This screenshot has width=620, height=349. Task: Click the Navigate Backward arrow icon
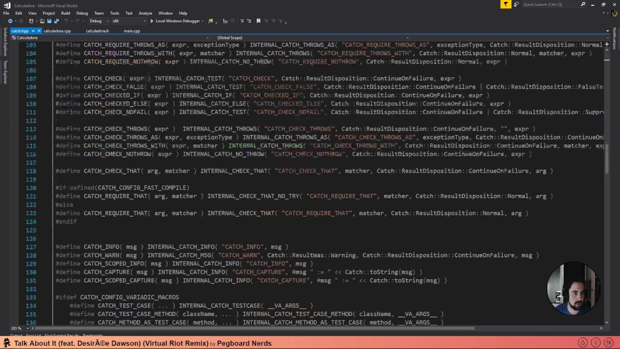(x=10, y=21)
